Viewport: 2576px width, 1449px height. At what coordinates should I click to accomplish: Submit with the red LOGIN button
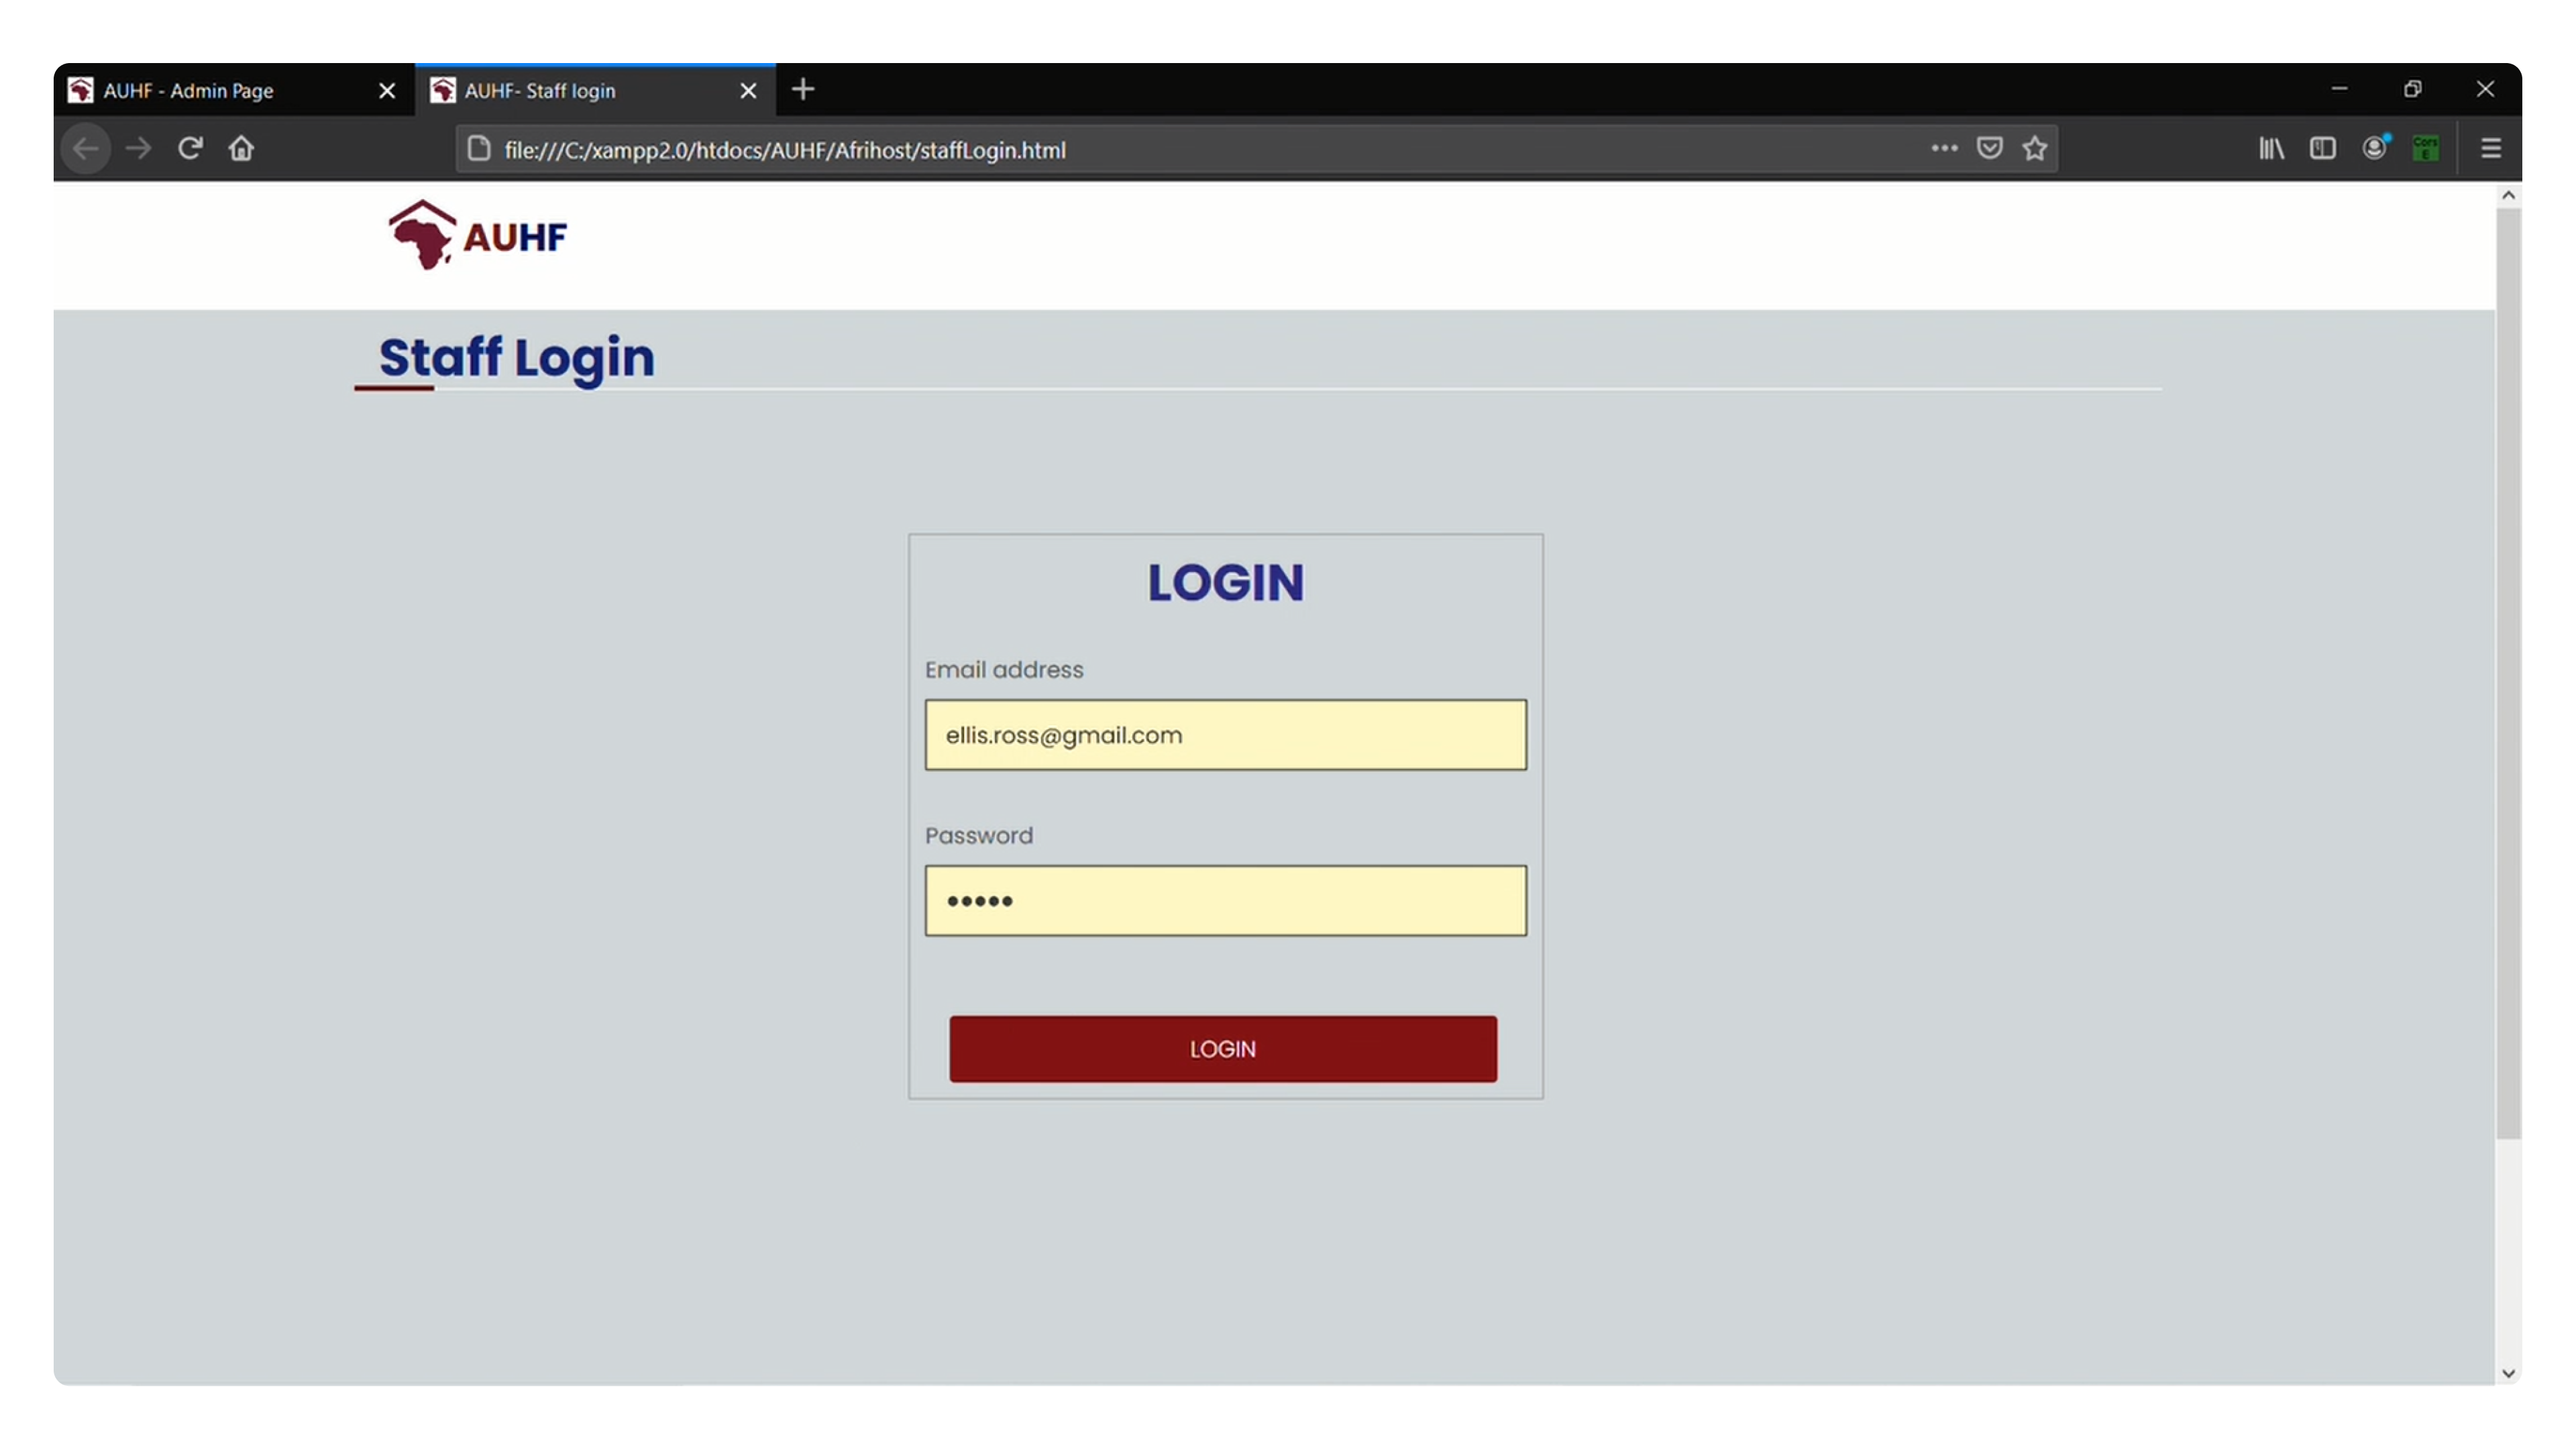pyautogui.click(x=1223, y=1049)
